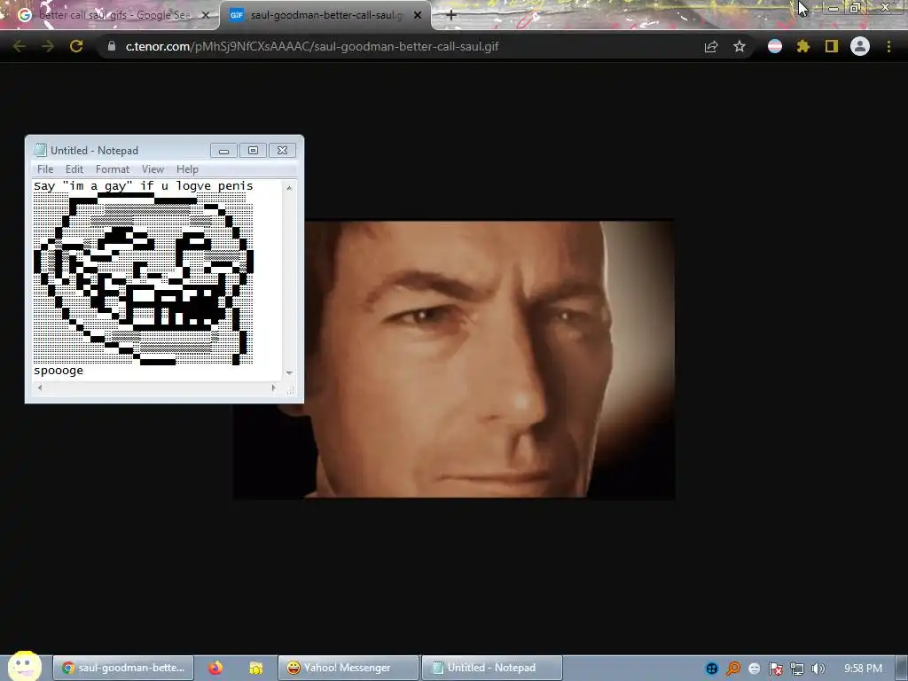This screenshot has width=908, height=681.
Task: Click Notepad's horizontal scroll left arrow
Action: (x=39, y=388)
